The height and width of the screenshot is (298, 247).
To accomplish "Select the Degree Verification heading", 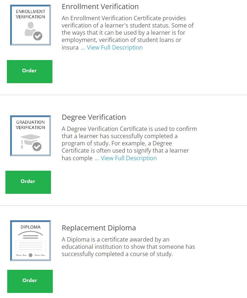I will pyautogui.click(x=94, y=117).
